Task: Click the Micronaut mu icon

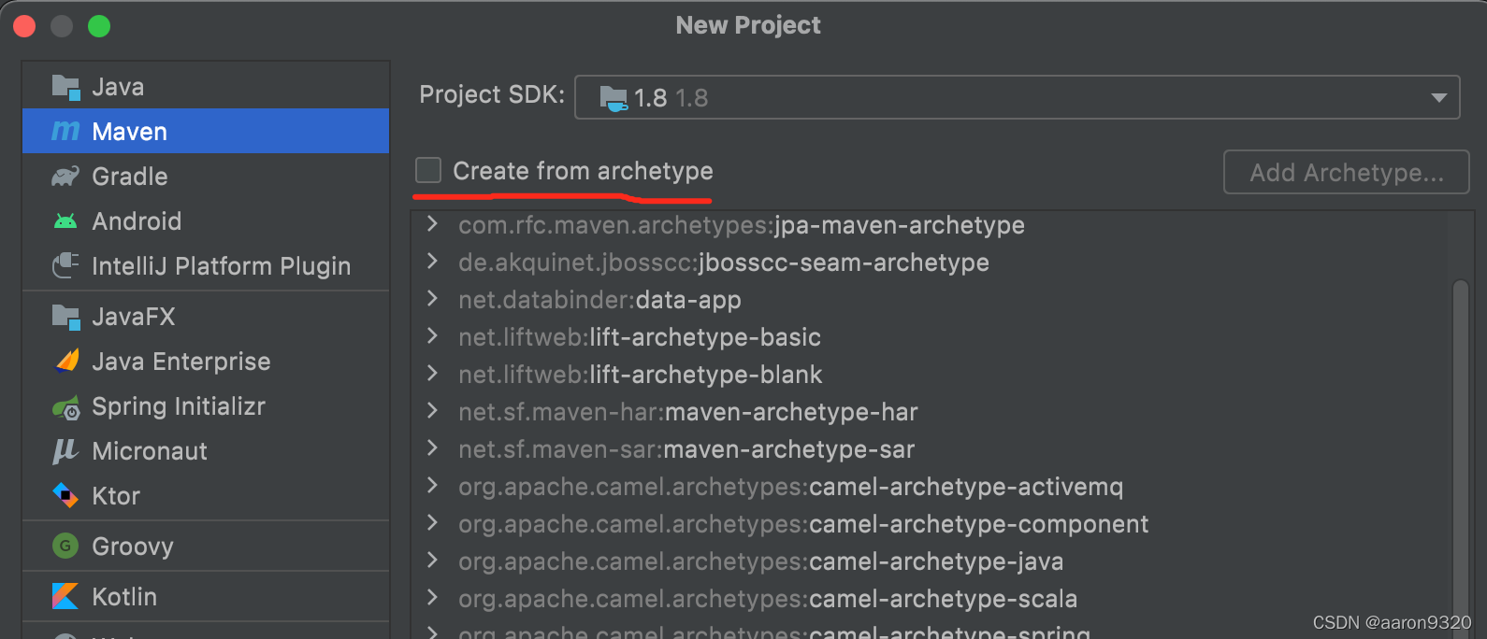Action: (65, 451)
